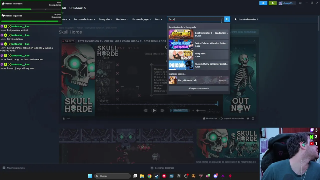Open Google Chrome from taskbar

149,176
